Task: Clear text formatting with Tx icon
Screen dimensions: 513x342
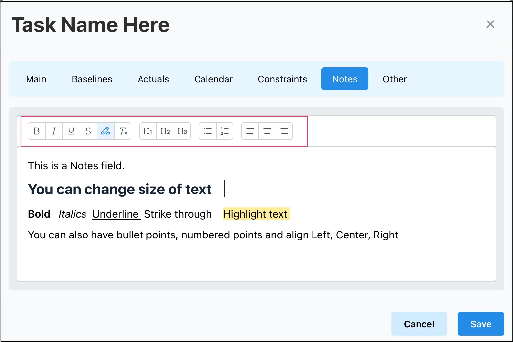Action: 123,131
